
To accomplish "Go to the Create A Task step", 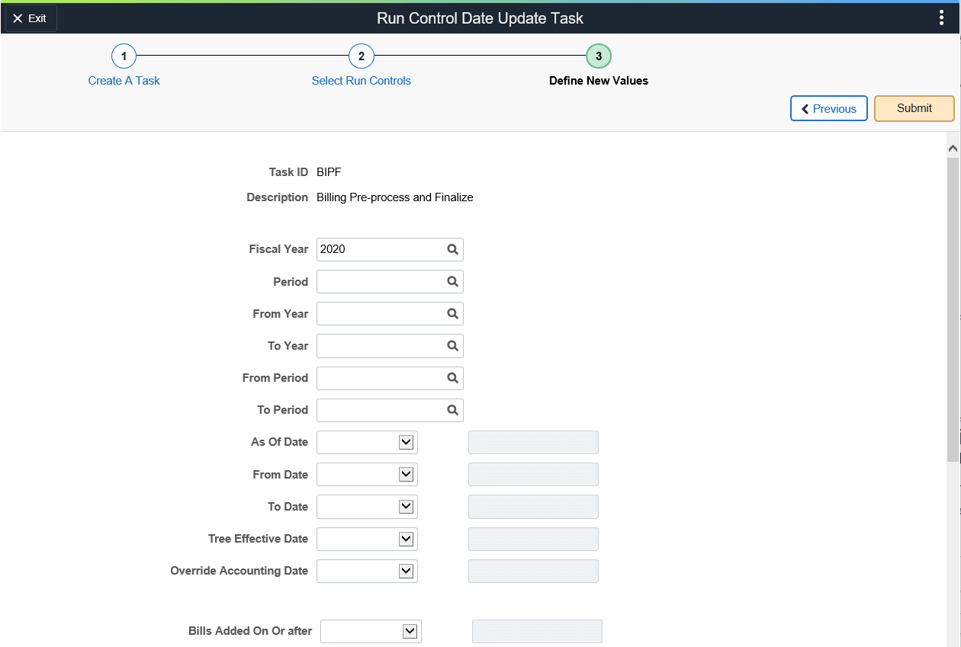I will click(124, 80).
